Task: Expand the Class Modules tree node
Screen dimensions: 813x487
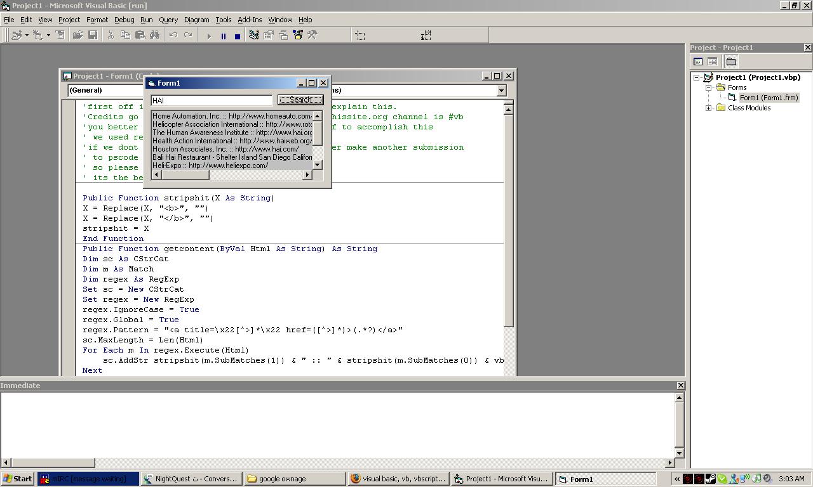Action: pos(708,108)
